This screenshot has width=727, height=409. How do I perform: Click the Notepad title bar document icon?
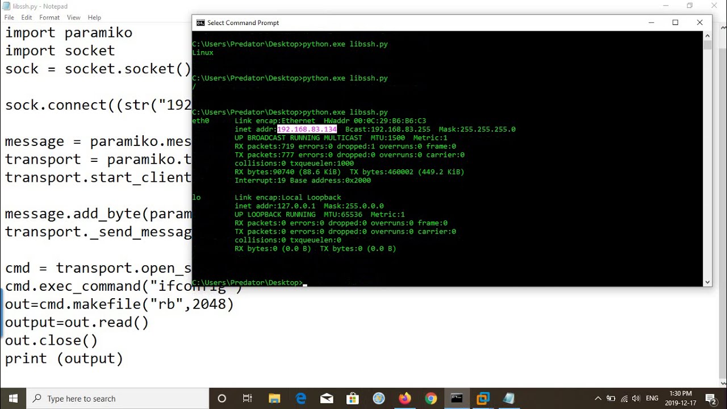coord(6,6)
